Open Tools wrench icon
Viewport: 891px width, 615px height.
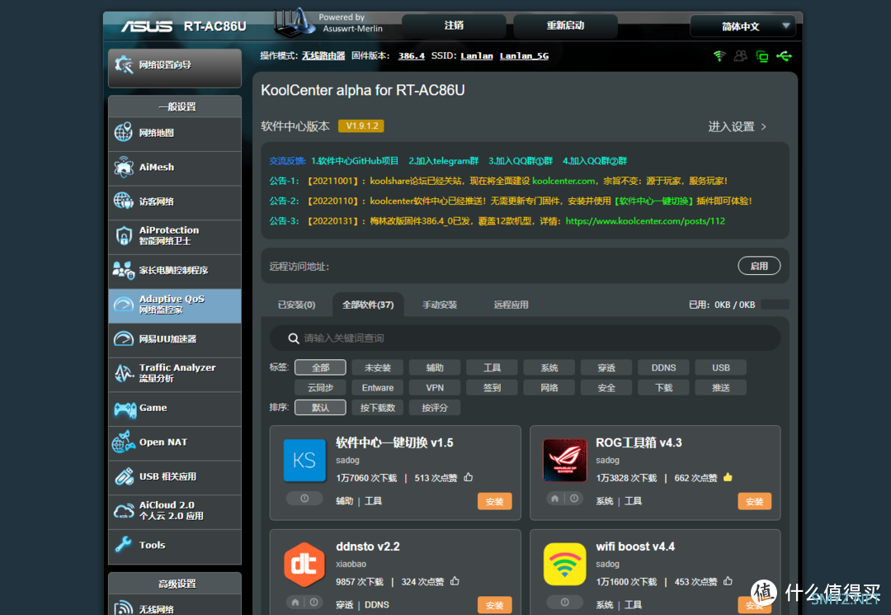[x=123, y=545]
